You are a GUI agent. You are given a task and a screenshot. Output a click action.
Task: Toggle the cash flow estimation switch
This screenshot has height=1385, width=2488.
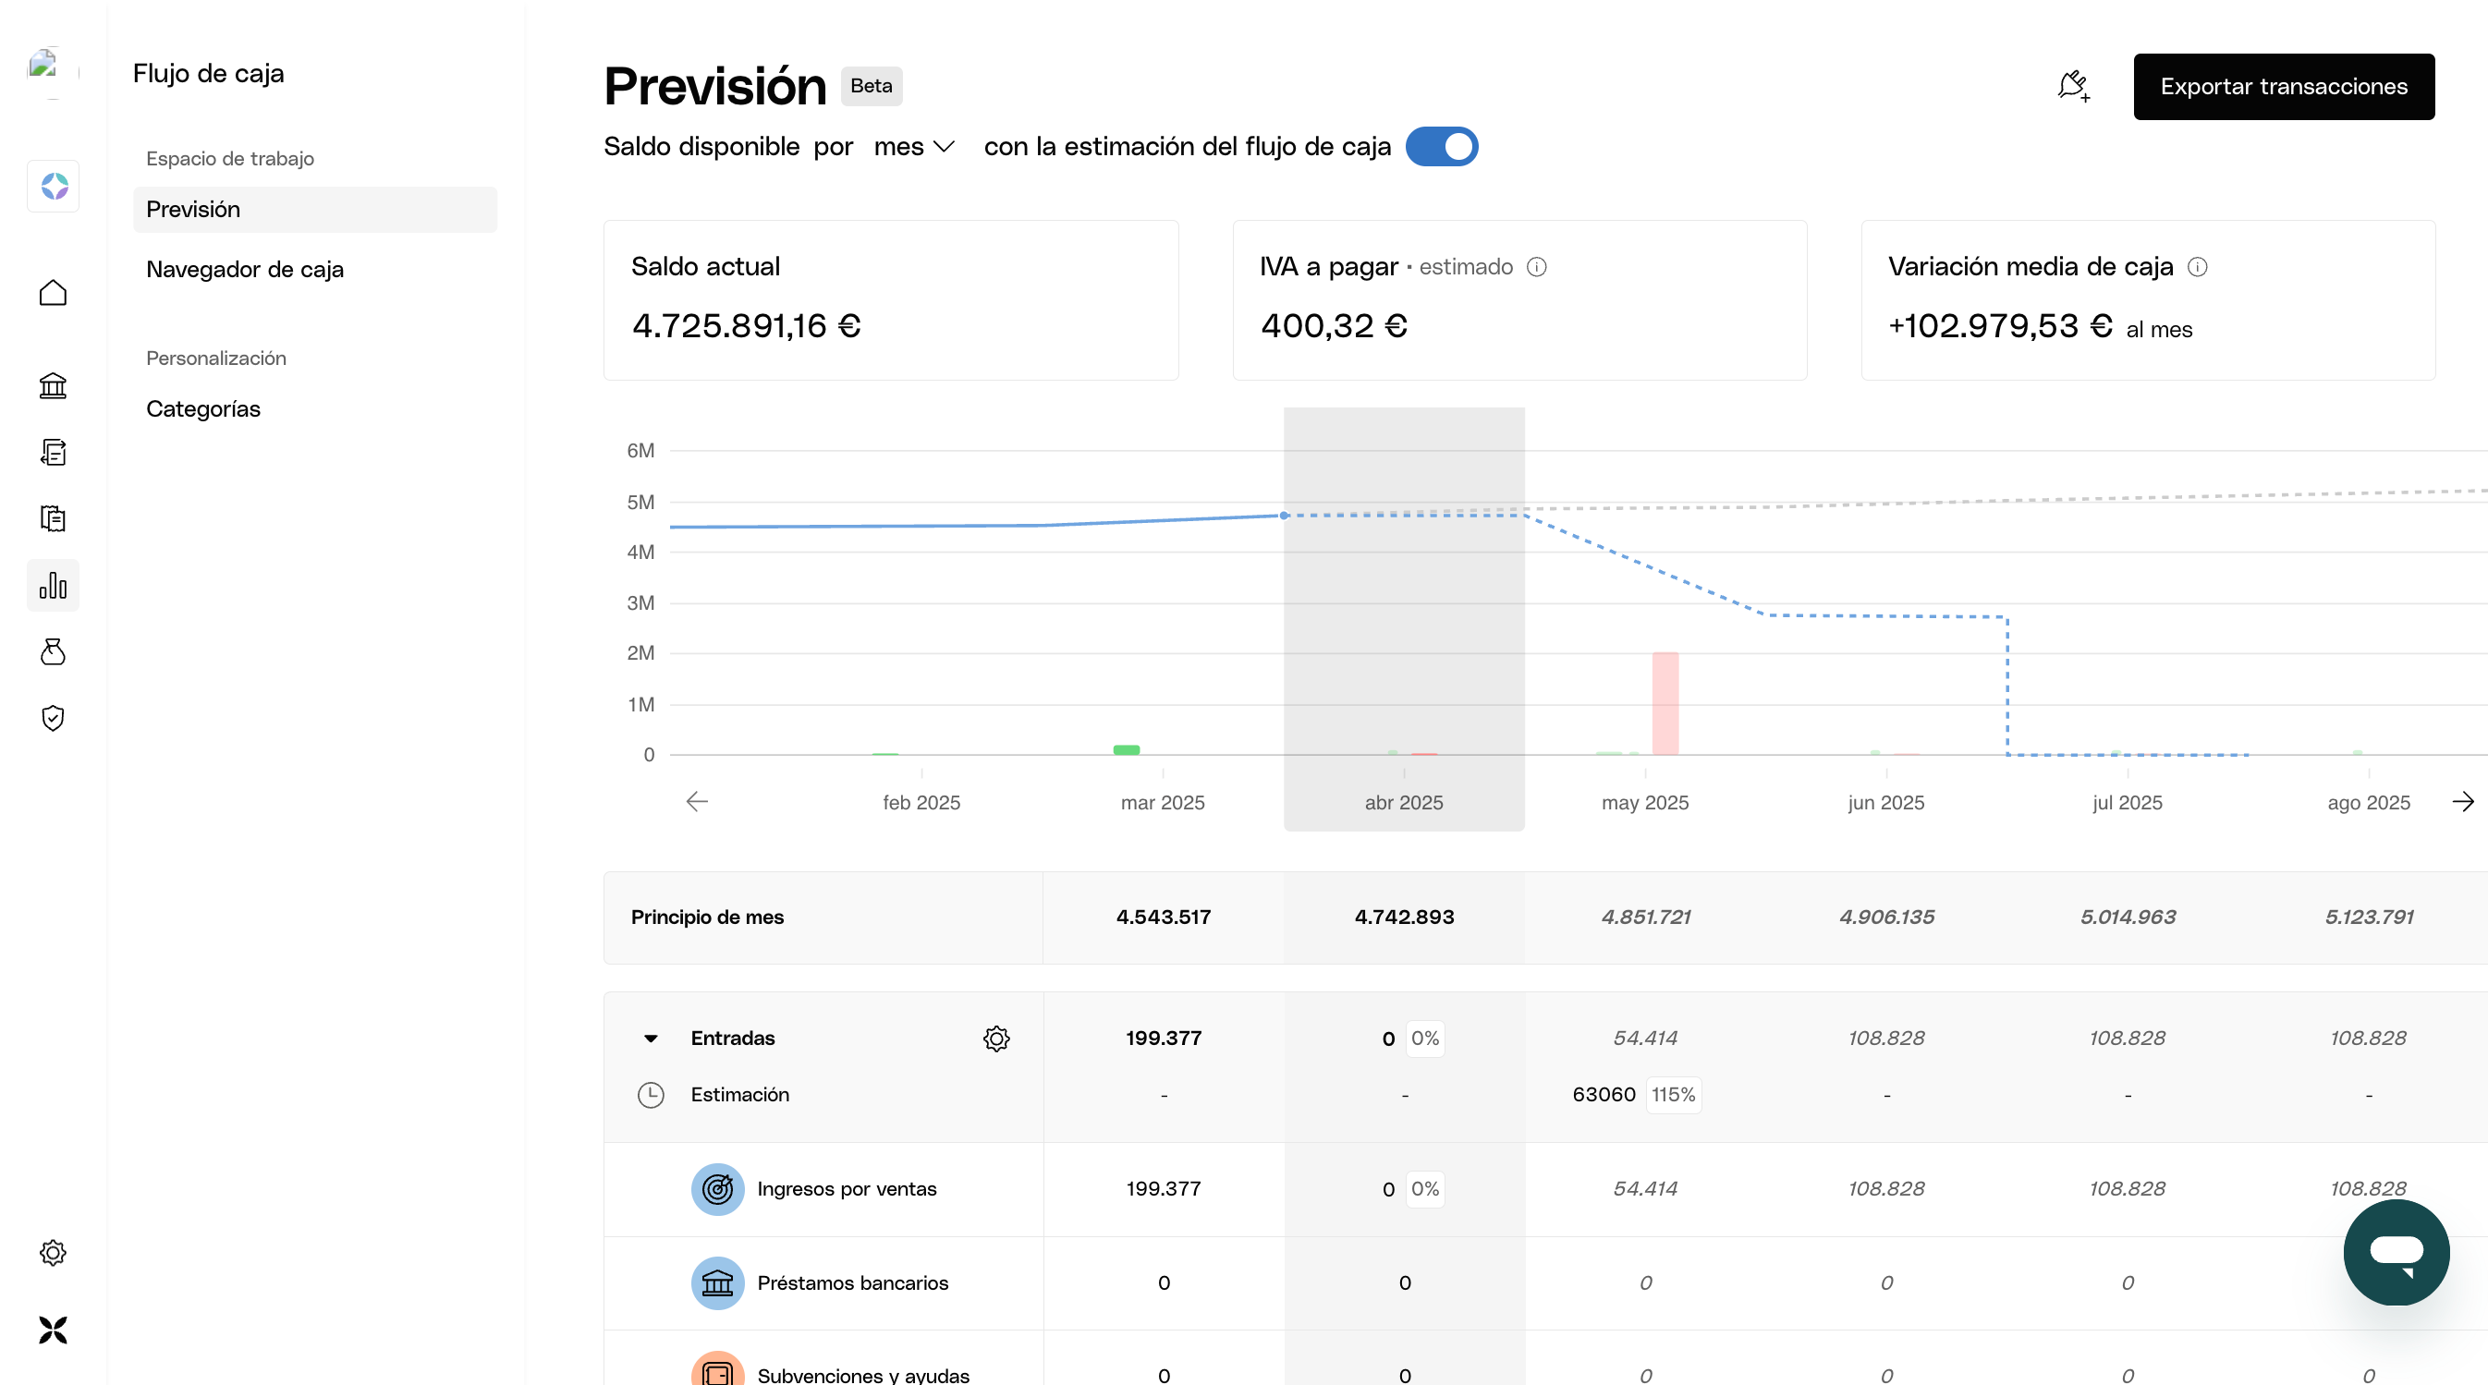pos(1441,147)
